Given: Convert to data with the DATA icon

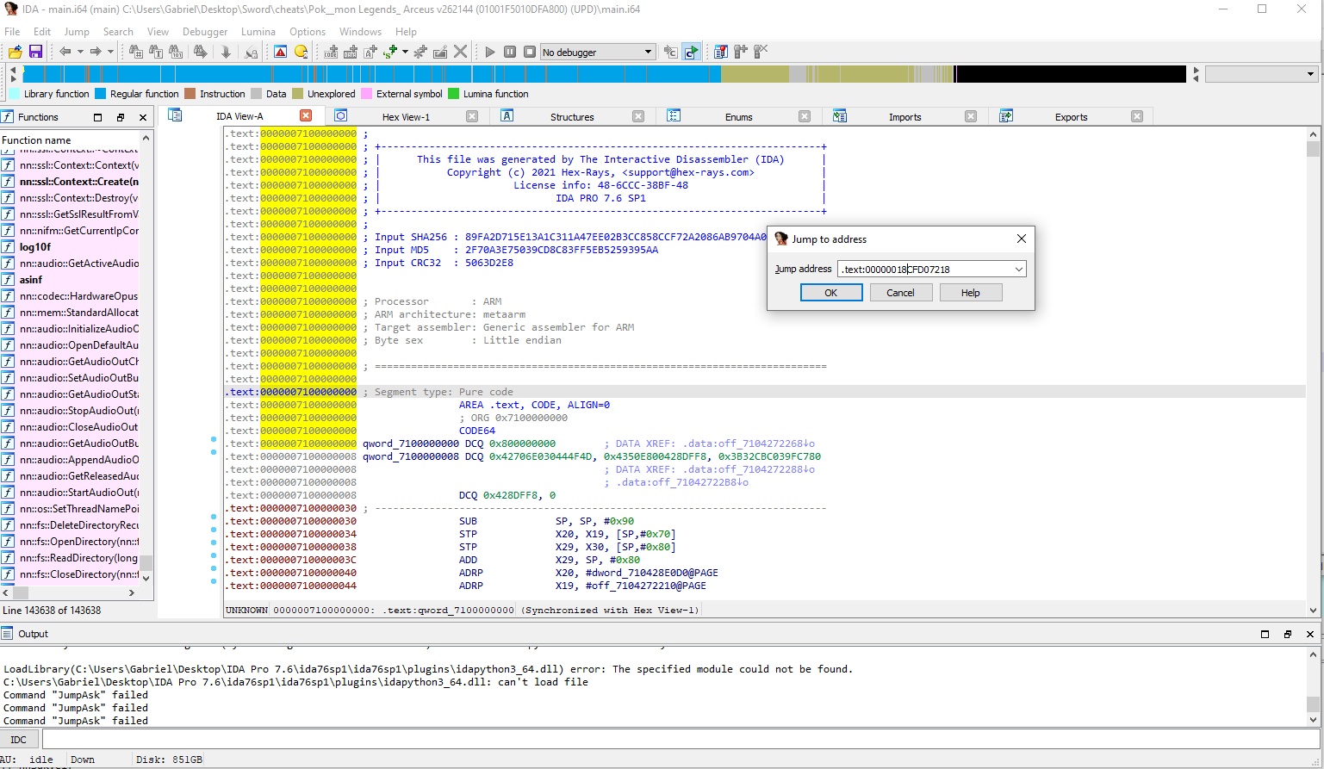Looking at the screenshot, I should pos(351,52).
